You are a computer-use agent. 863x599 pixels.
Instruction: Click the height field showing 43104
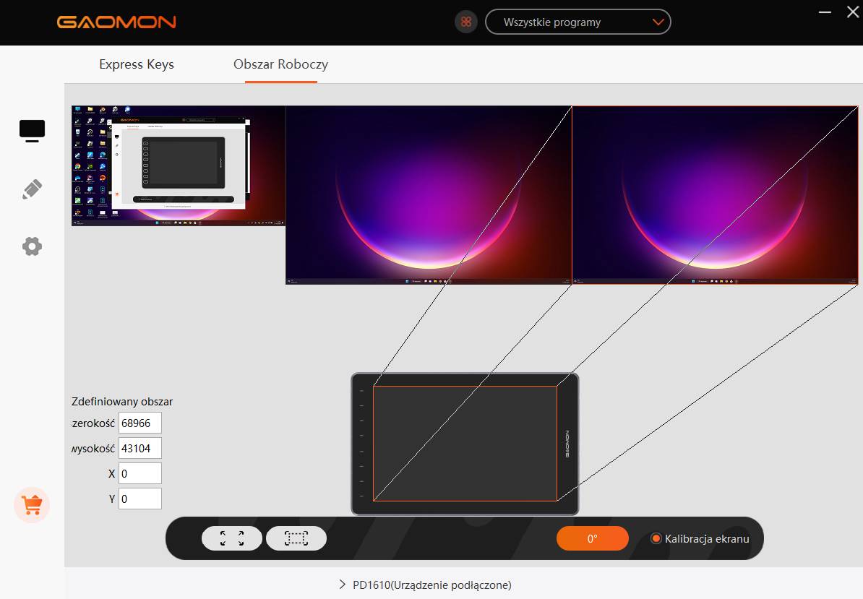(x=139, y=448)
